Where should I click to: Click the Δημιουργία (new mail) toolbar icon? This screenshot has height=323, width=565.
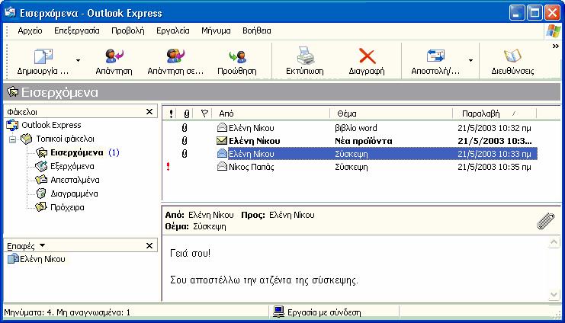pyautogui.click(x=43, y=56)
